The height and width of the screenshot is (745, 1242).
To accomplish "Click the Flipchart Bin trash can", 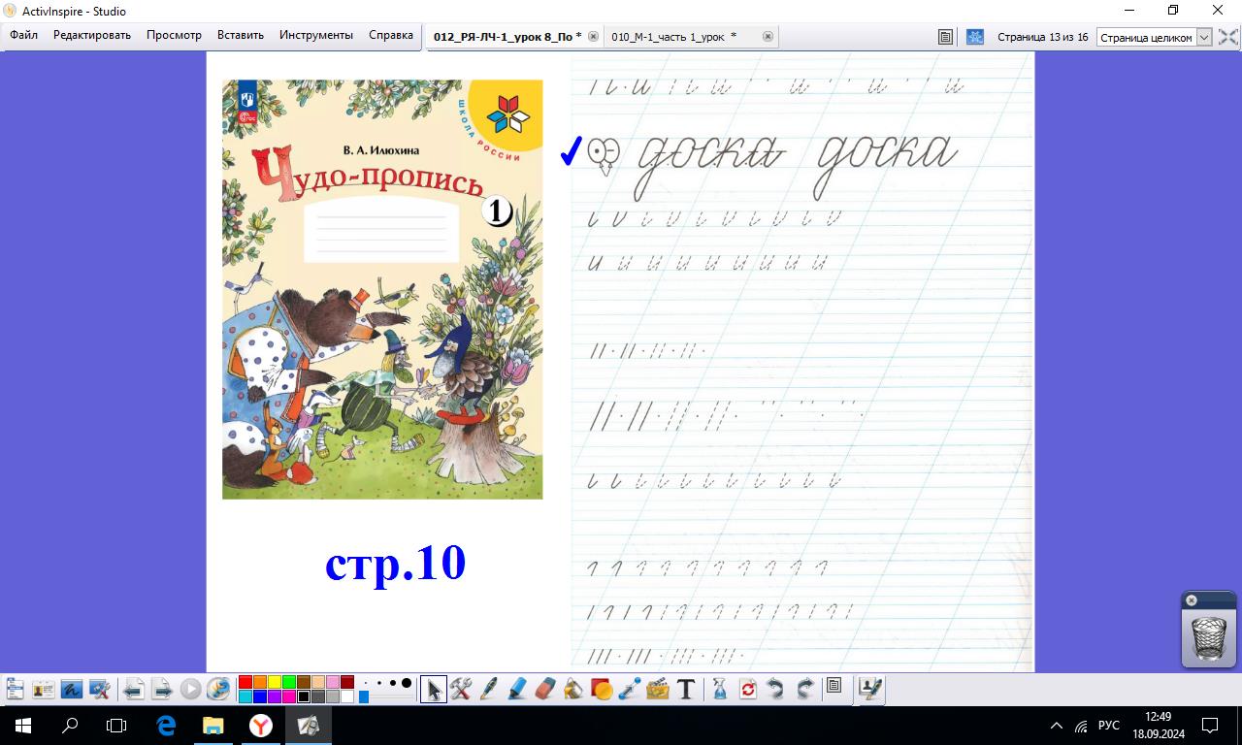I will (x=1208, y=638).
